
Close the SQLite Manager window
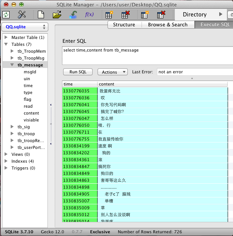coord(6,5)
